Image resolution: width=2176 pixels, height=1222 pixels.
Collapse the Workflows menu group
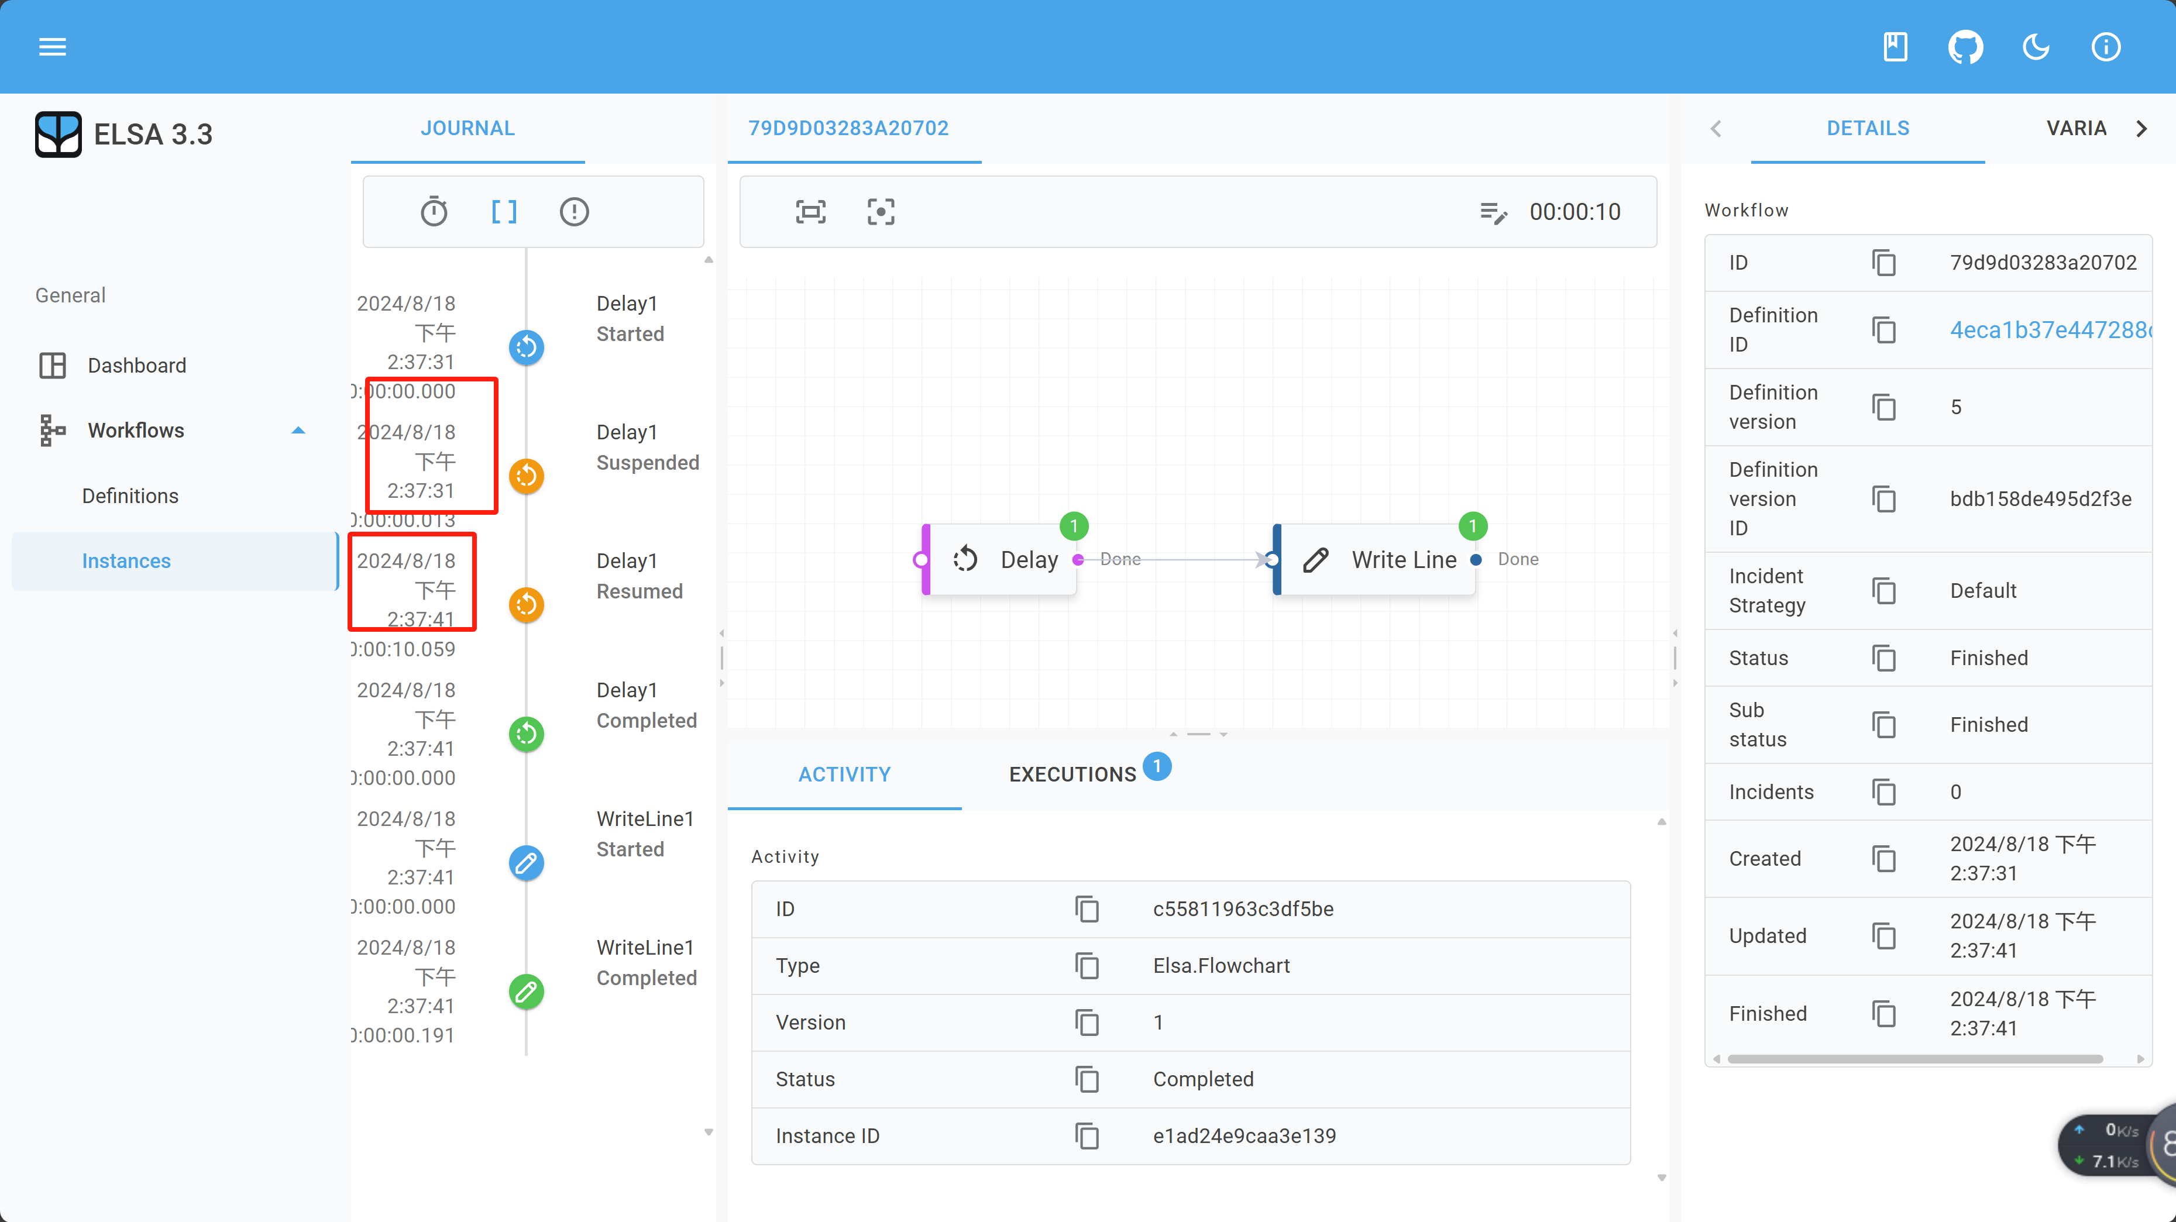pyautogui.click(x=297, y=431)
